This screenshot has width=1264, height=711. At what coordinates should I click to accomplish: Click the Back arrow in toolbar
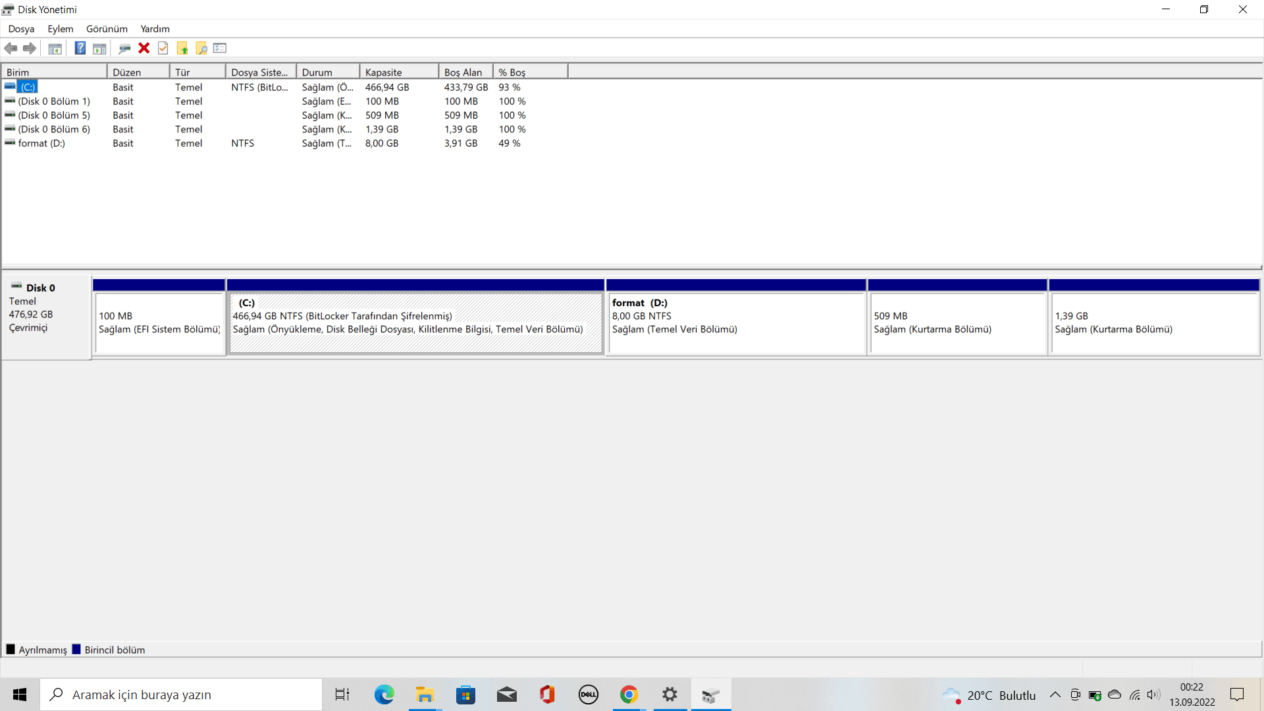(x=11, y=48)
